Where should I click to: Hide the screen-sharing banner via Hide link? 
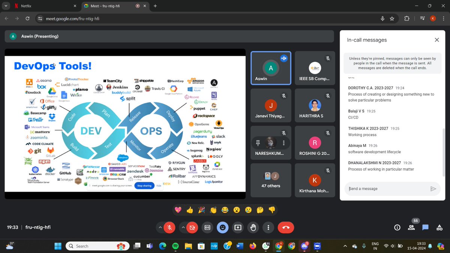point(158,186)
